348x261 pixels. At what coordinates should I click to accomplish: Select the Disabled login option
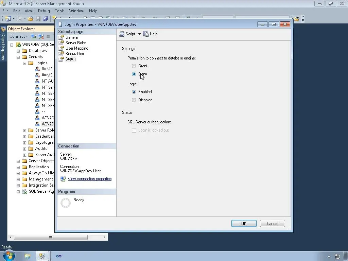[134, 100]
